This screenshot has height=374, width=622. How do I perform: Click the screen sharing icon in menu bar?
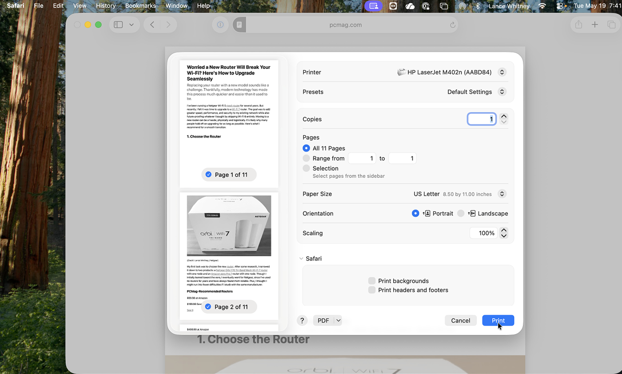pyautogui.click(x=374, y=6)
